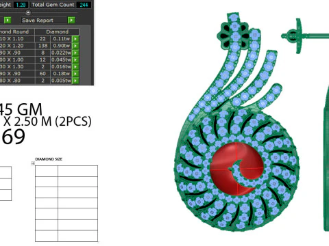Click the green arrow for the 0.016tw row

[x=75, y=66]
